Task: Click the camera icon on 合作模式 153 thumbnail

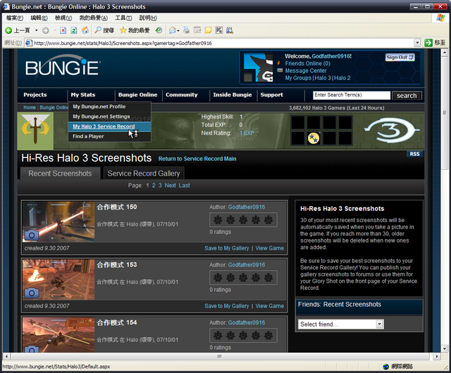Action: click(x=32, y=293)
